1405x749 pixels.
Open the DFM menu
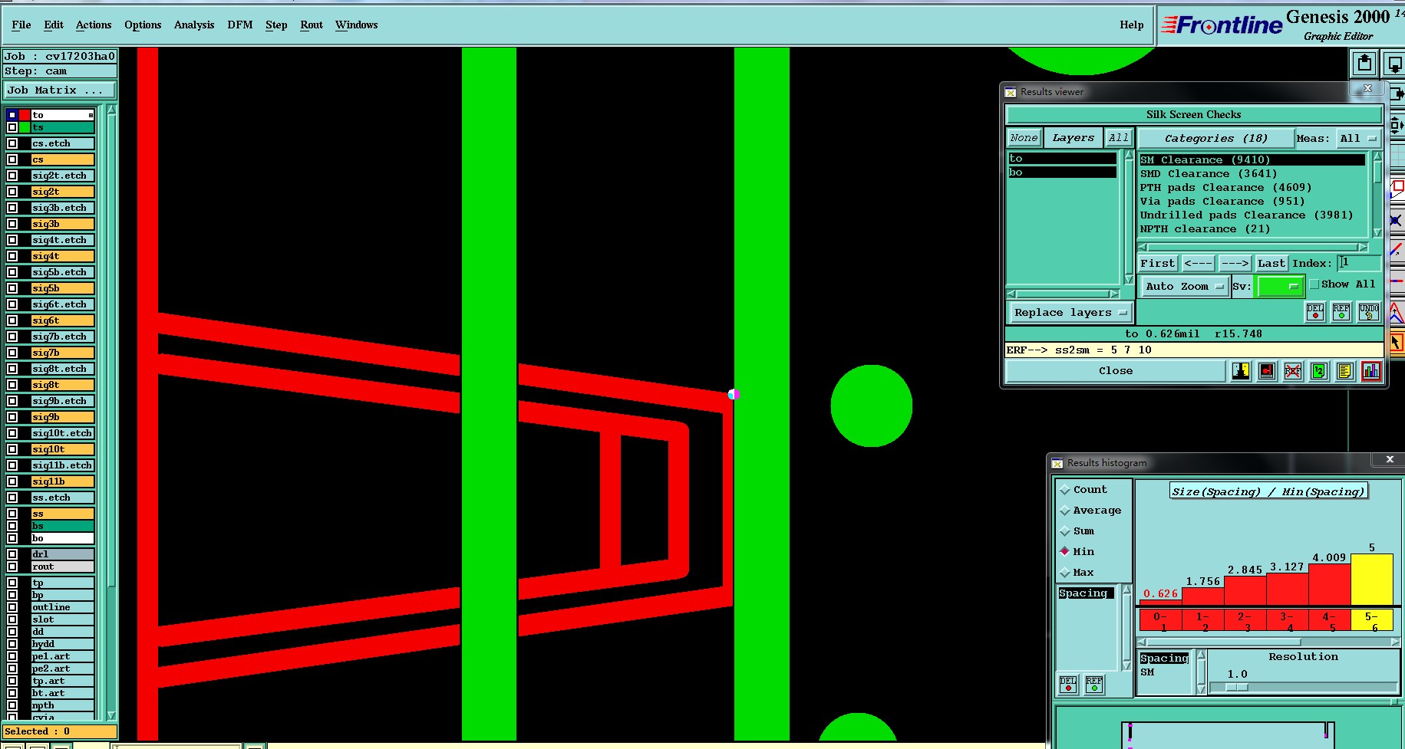point(240,25)
